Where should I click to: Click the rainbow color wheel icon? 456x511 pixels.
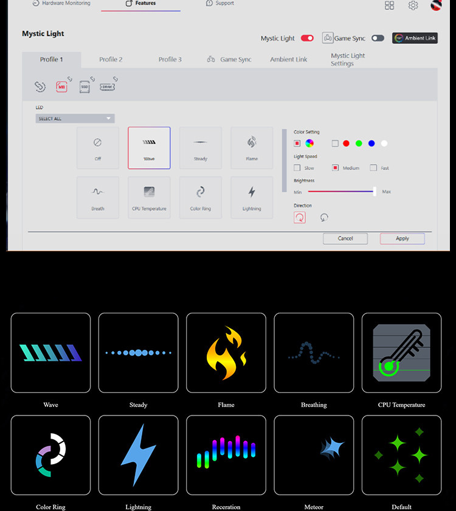click(309, 143)
